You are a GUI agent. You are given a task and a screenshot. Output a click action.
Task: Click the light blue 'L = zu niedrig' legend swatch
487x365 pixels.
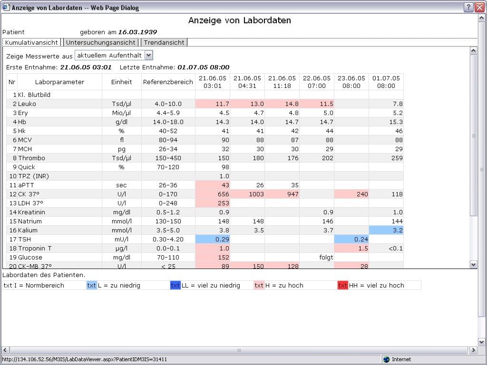[92, 285]
